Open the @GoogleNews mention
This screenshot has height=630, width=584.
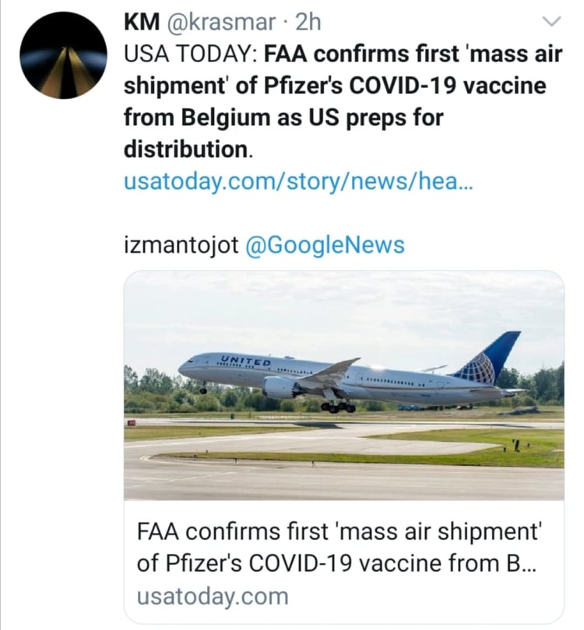(325, 245)
